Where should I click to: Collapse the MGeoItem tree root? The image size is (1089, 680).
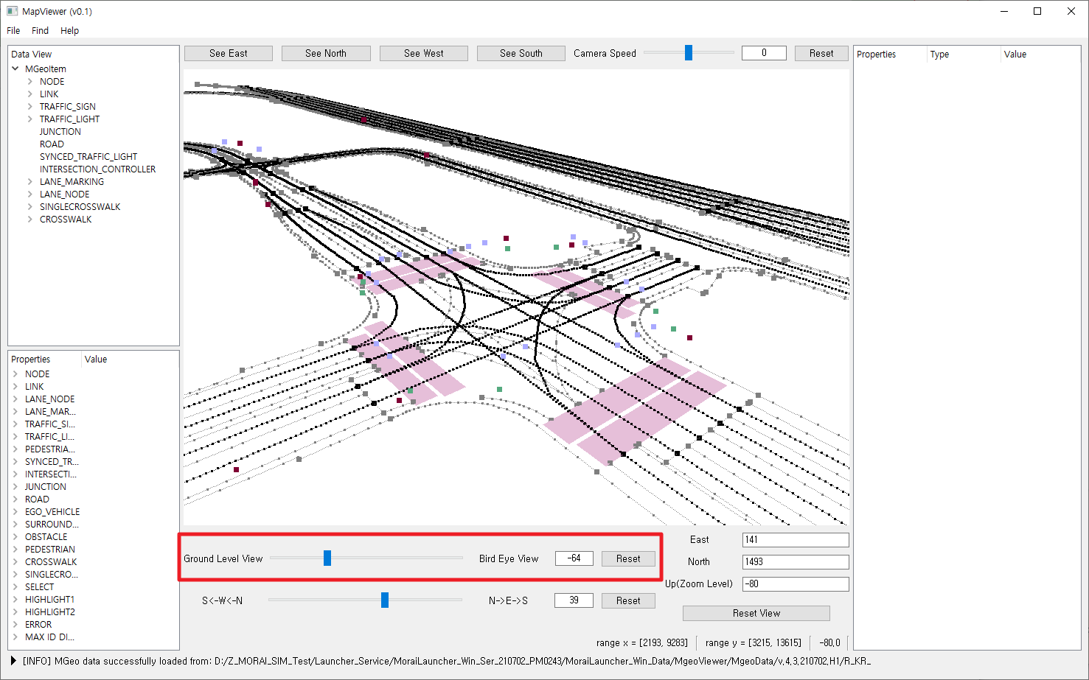[x=15, y=69]
